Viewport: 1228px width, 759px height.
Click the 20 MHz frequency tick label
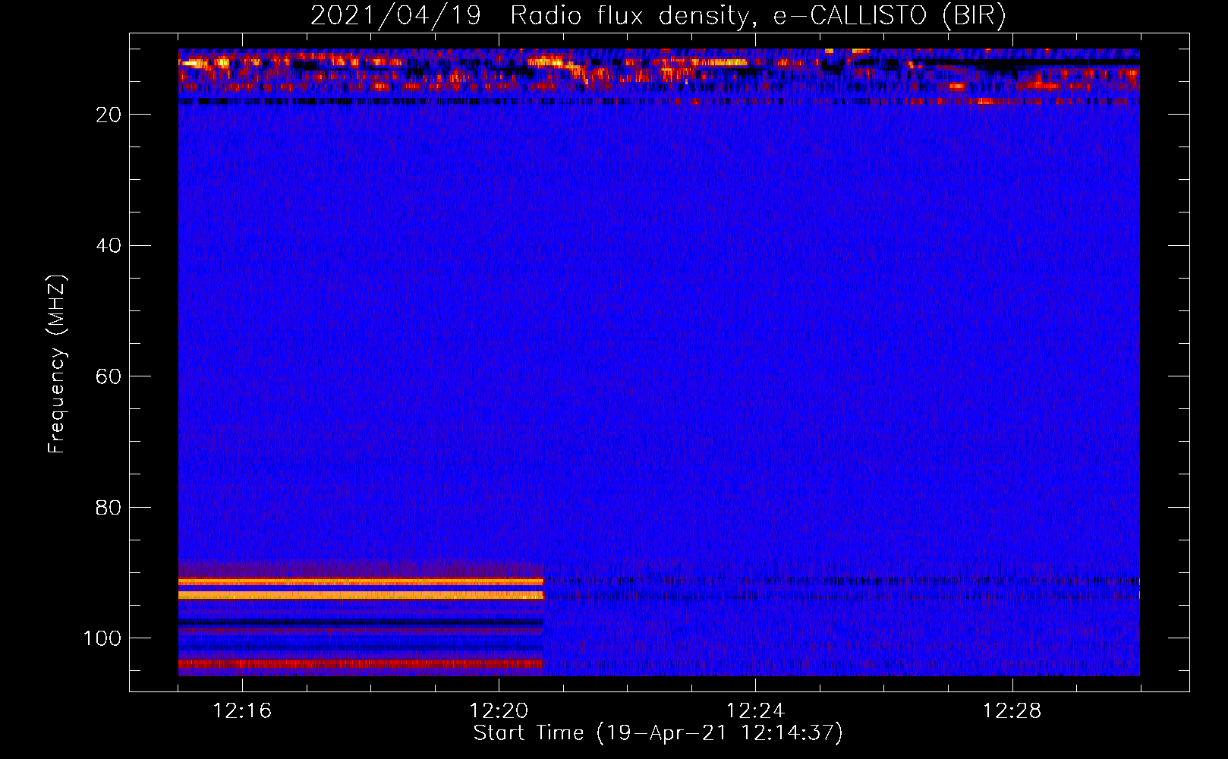click(109, 115)
